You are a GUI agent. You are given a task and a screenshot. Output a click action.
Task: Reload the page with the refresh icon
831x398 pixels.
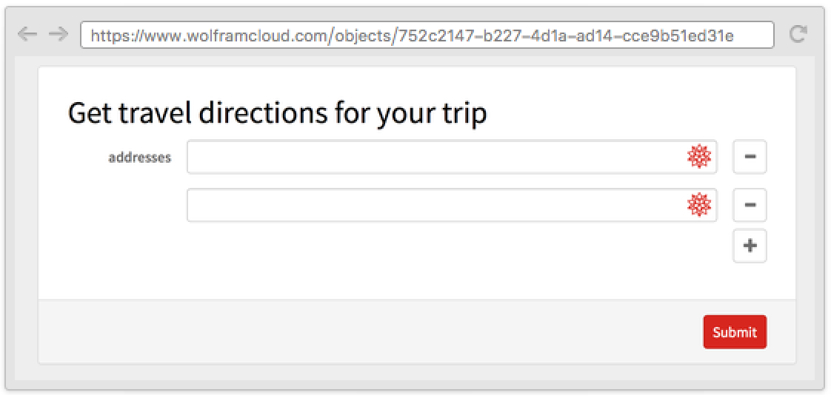pyautogui.click(x=798, y=35)
